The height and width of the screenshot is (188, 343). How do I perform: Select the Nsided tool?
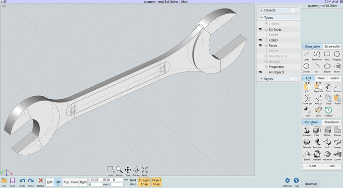pos(317,156)
